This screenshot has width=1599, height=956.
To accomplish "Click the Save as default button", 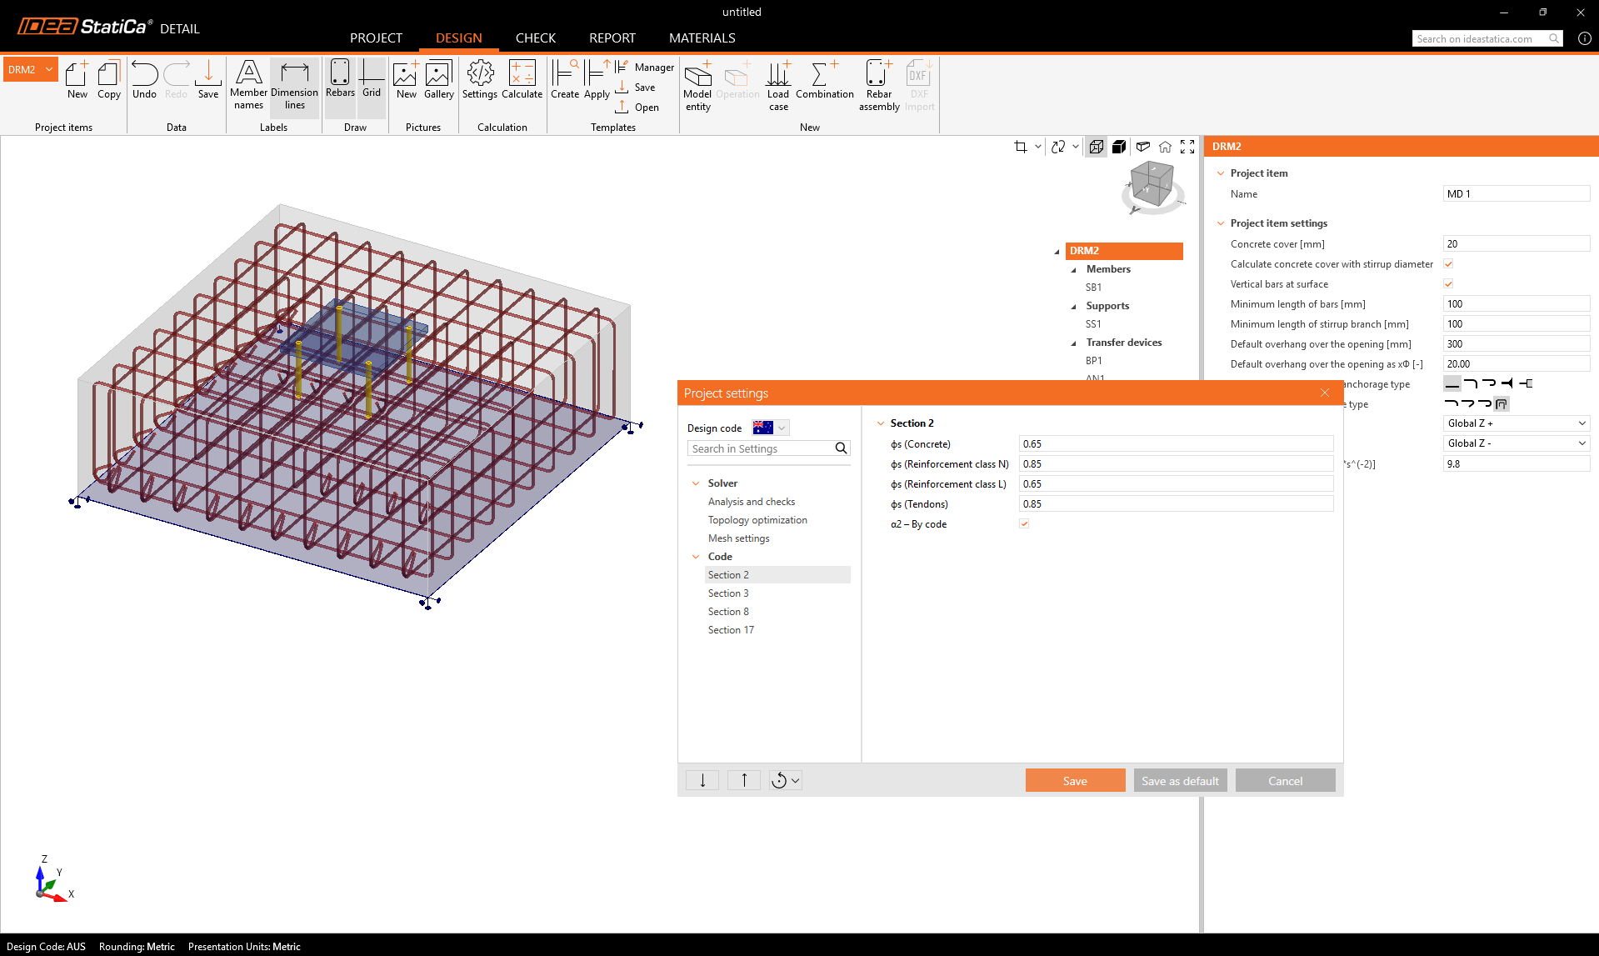I will (1180, 781).
